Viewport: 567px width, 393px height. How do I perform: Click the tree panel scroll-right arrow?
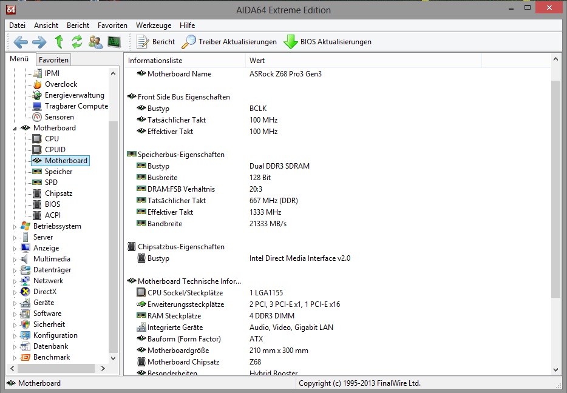103,369
